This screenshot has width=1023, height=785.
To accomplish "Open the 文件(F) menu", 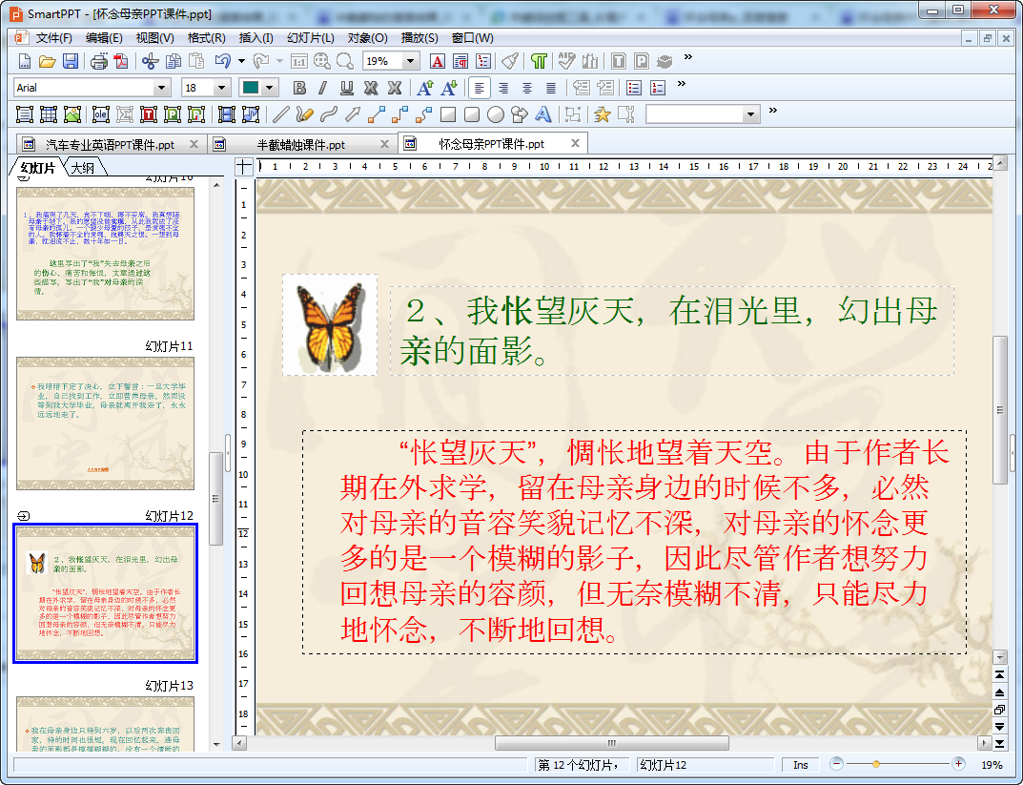I will (53, 38).
